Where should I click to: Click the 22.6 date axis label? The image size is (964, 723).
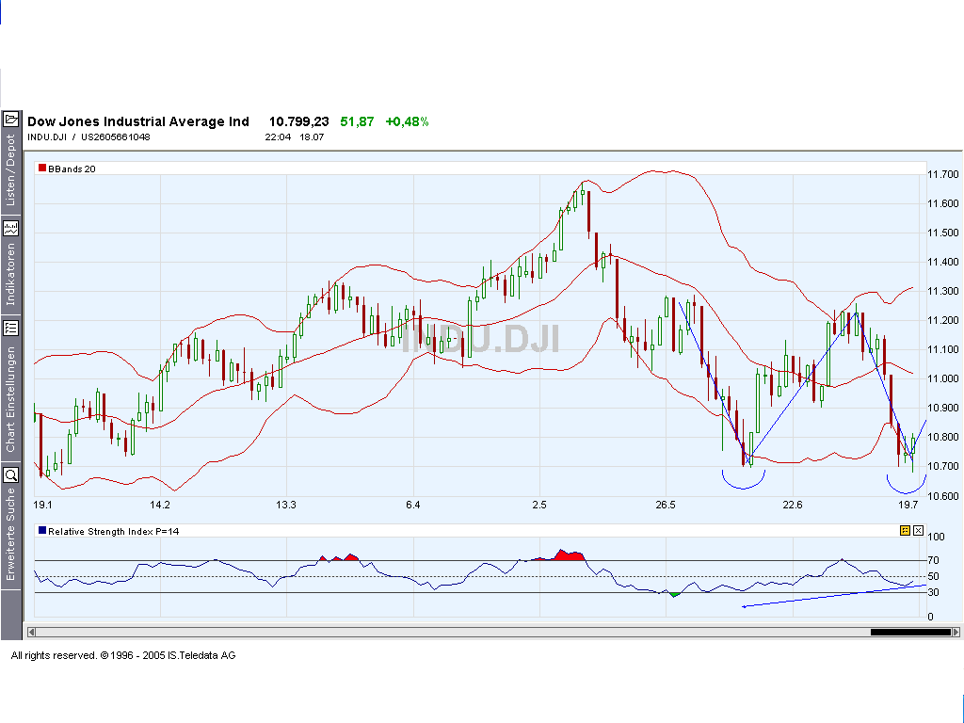click(x=793, y=505)
